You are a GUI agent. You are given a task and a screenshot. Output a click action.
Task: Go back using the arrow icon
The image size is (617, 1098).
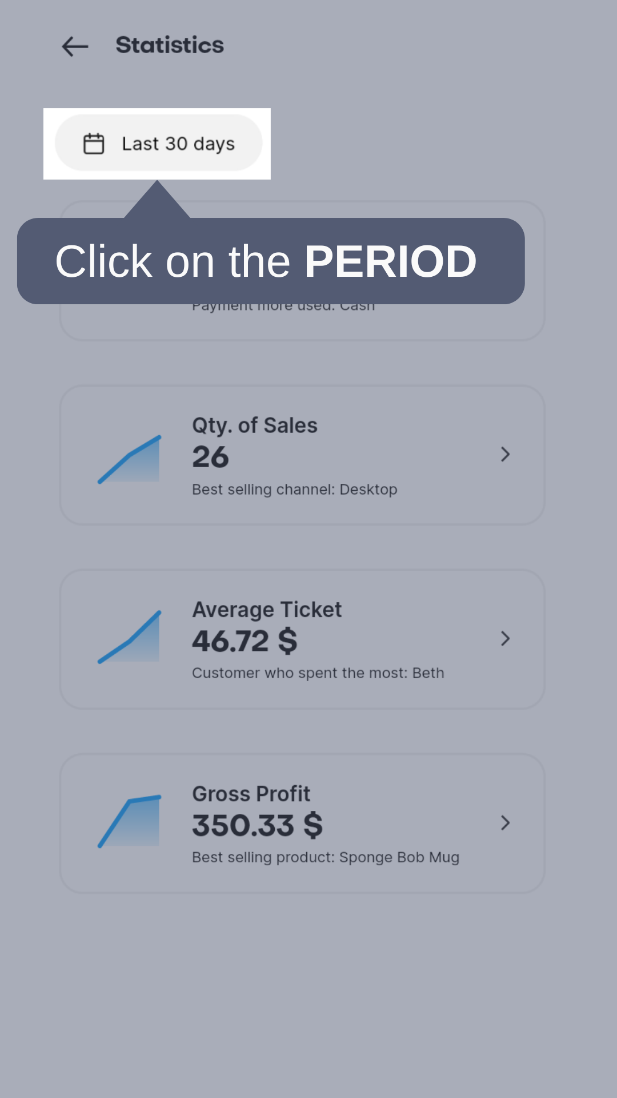[75, 46]
